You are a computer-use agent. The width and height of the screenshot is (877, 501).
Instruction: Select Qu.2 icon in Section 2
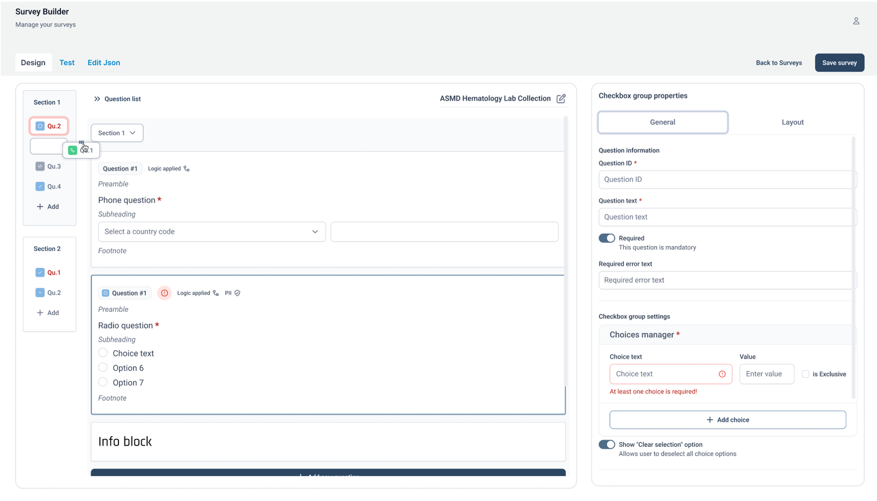tap(40, 293)
